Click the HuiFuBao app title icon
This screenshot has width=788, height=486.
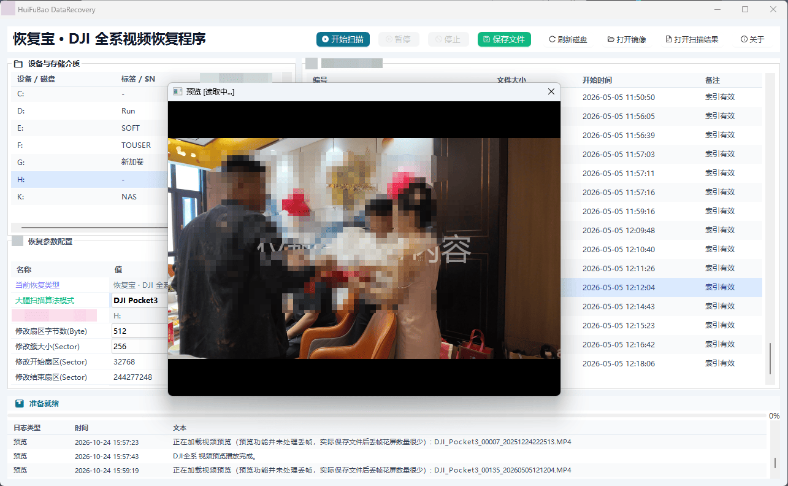(9, 9)
